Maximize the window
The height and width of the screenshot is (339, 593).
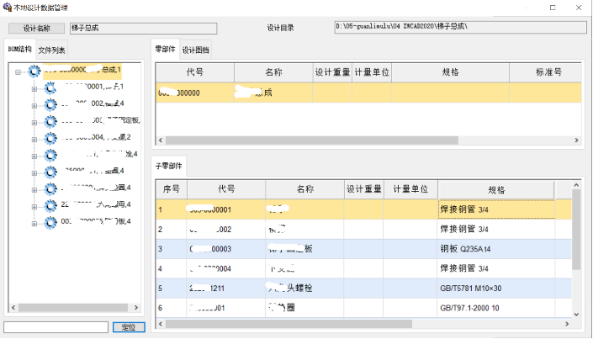(553, 8)
